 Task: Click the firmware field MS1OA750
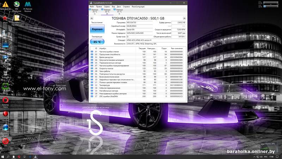(x=139, y=23)
